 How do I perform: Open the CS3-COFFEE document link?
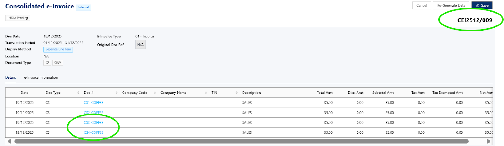click(94, 123)
